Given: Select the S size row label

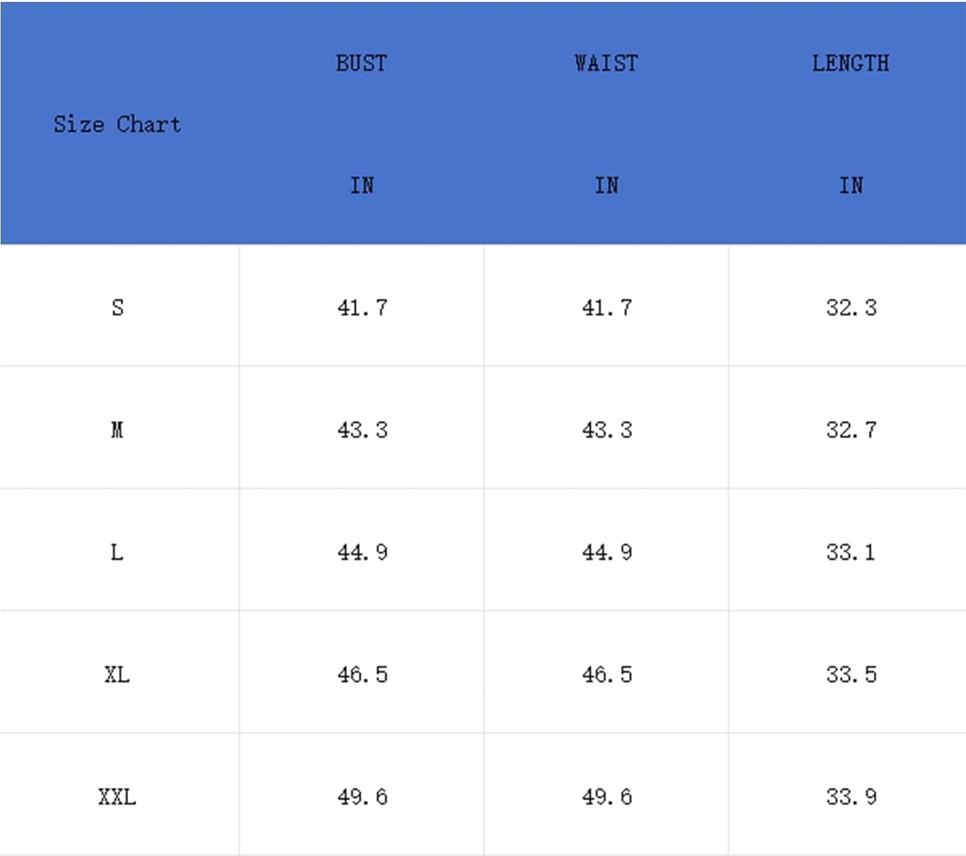Looking at the screenshot, I should click(117, 307).
